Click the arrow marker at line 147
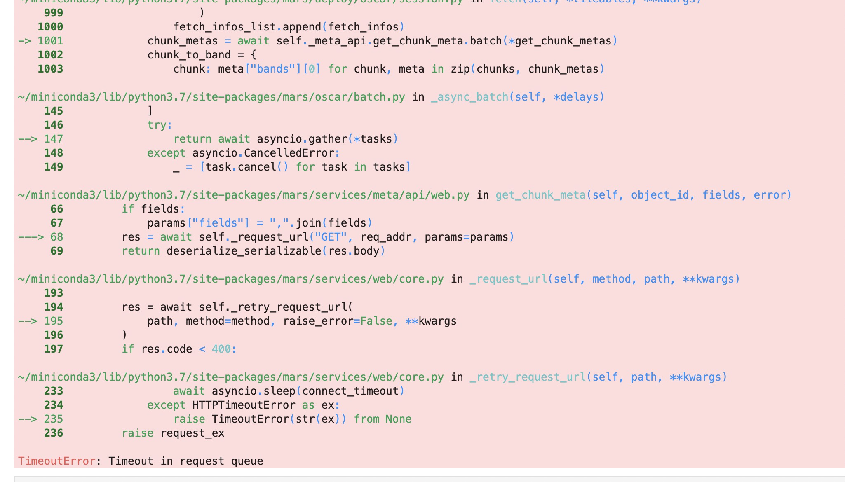The width and height of the screenshot is (845, 482). click(x=27, y=139)
